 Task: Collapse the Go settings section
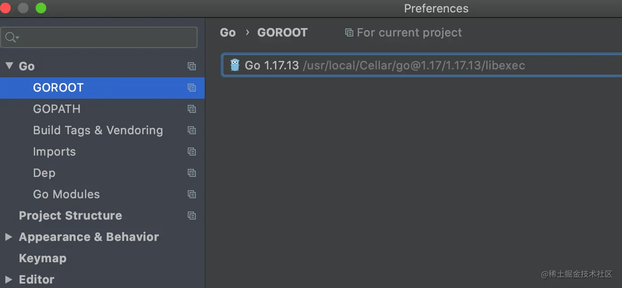point(9,66)
